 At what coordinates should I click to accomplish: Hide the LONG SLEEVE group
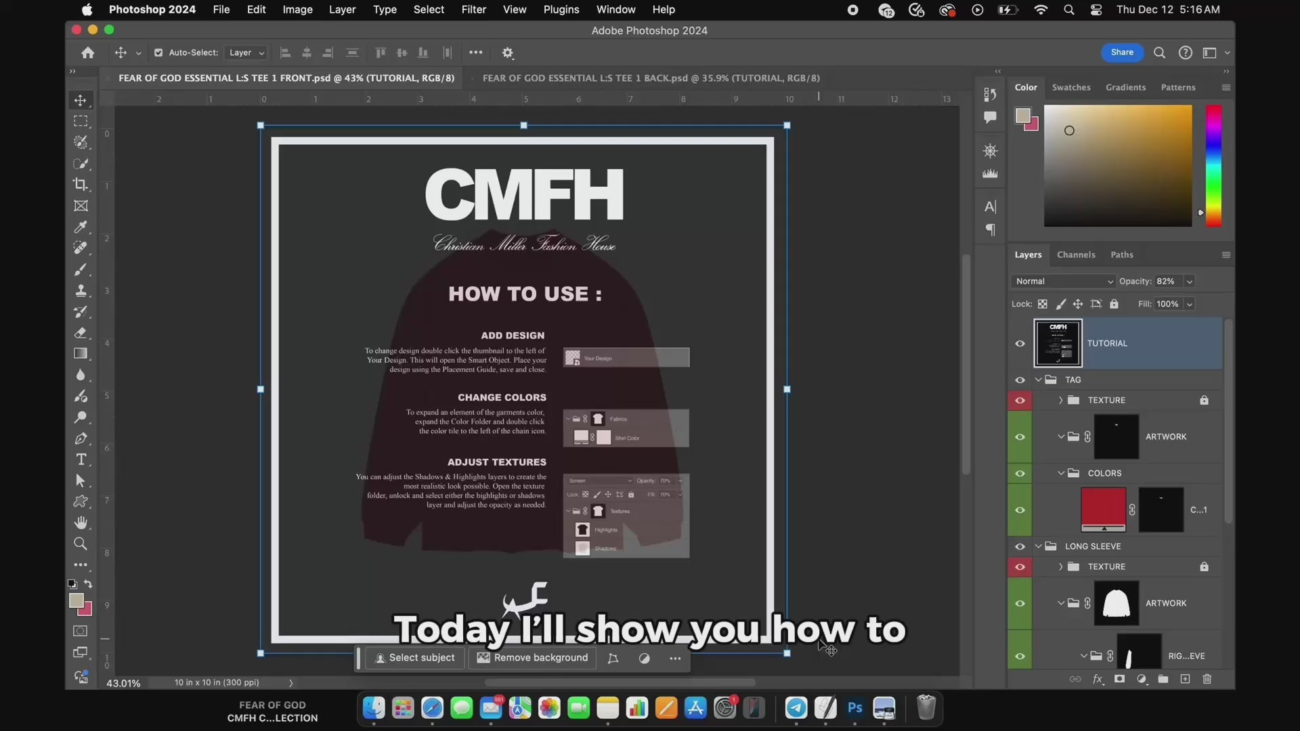[x=1020, y=547]
